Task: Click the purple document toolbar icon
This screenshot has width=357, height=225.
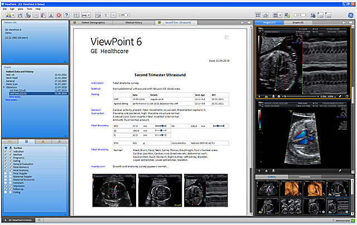Action: (x=44, y=15)
